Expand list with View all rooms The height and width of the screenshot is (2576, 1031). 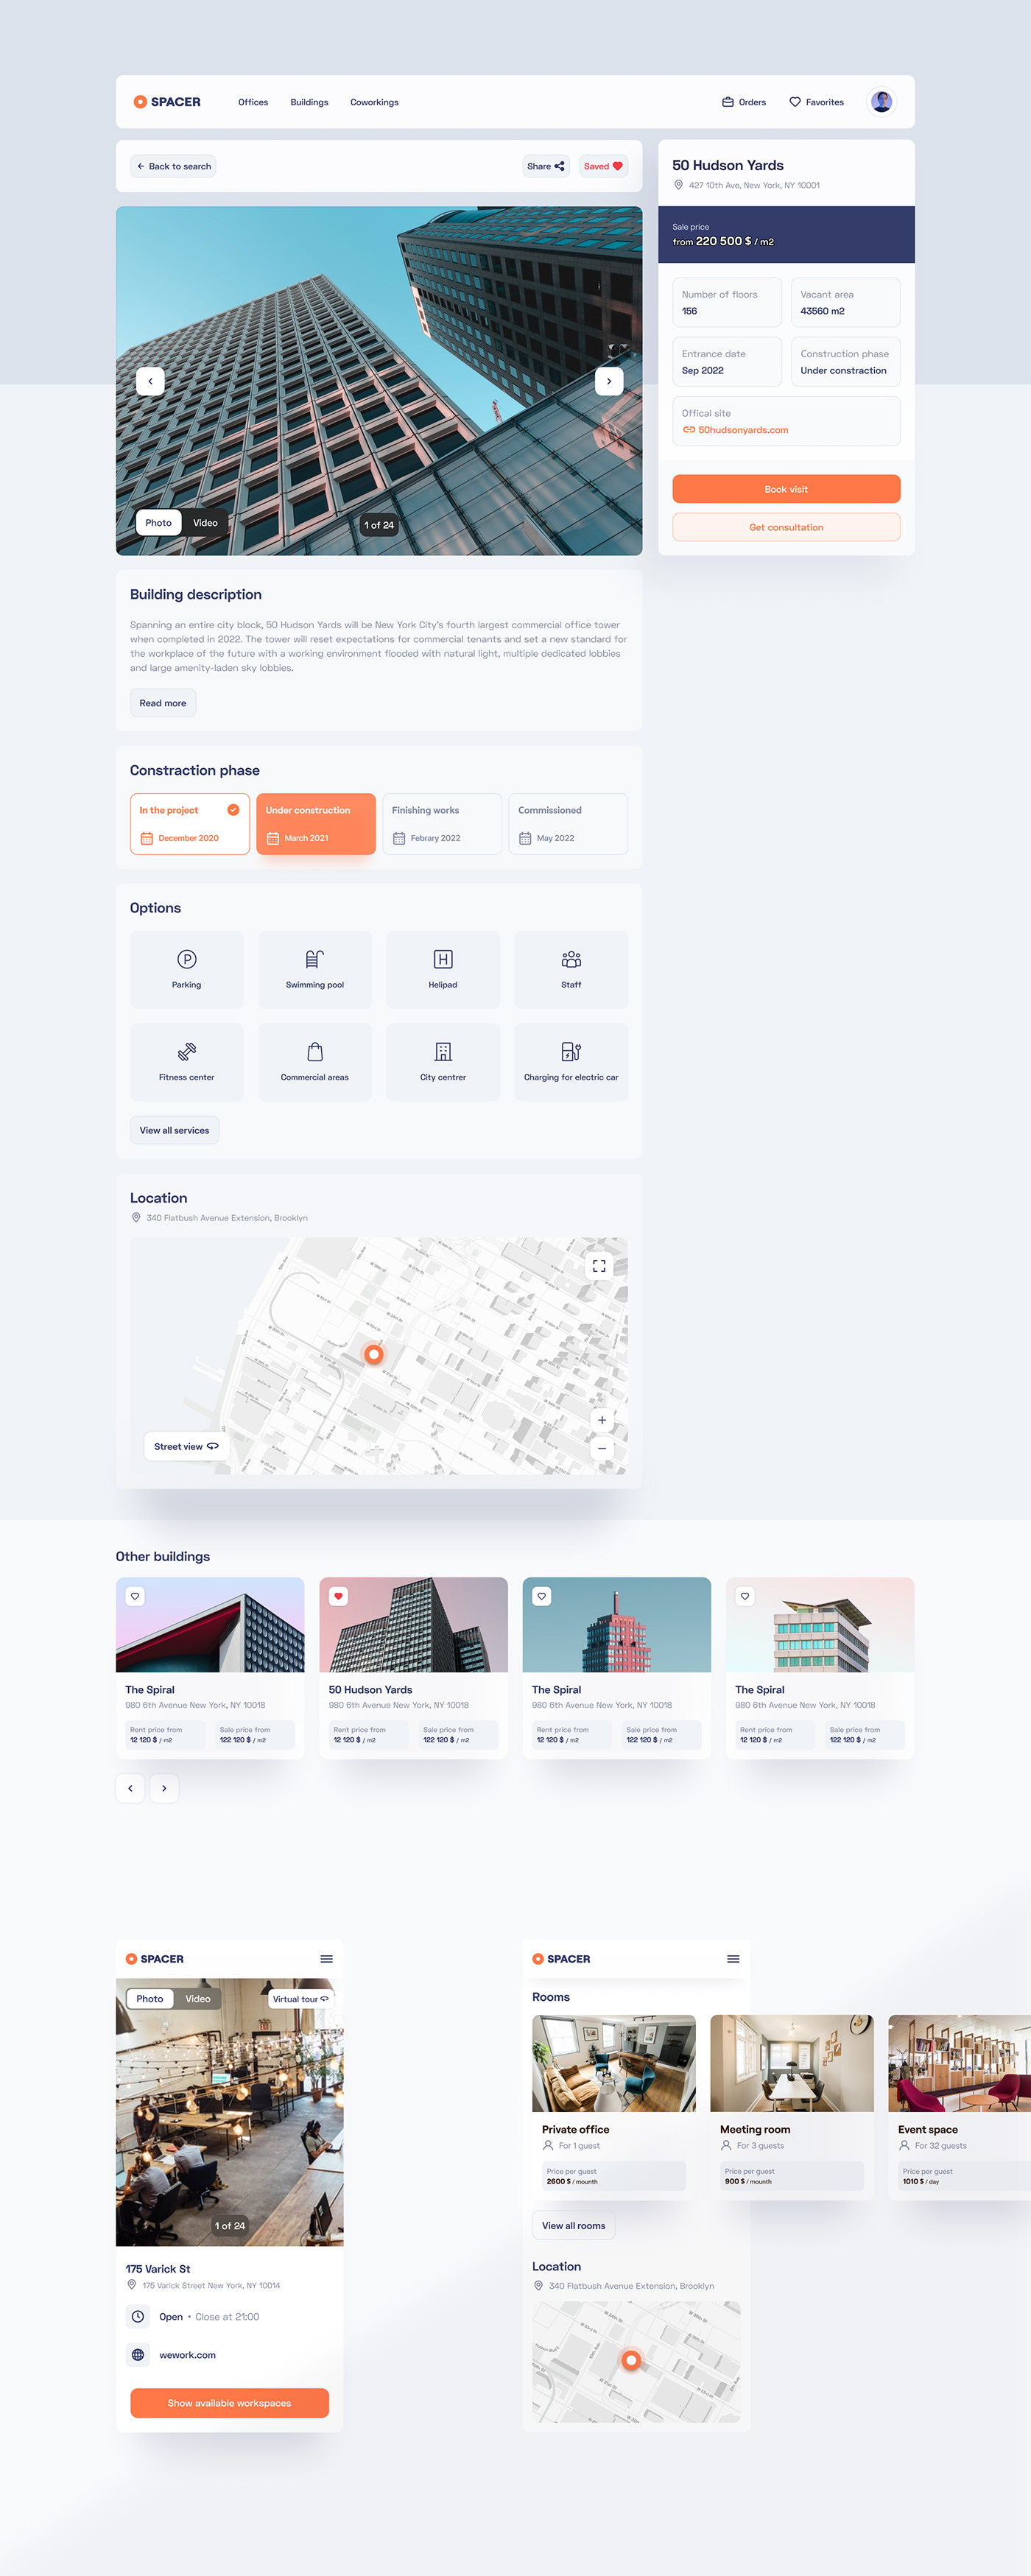pos(573,2226)
